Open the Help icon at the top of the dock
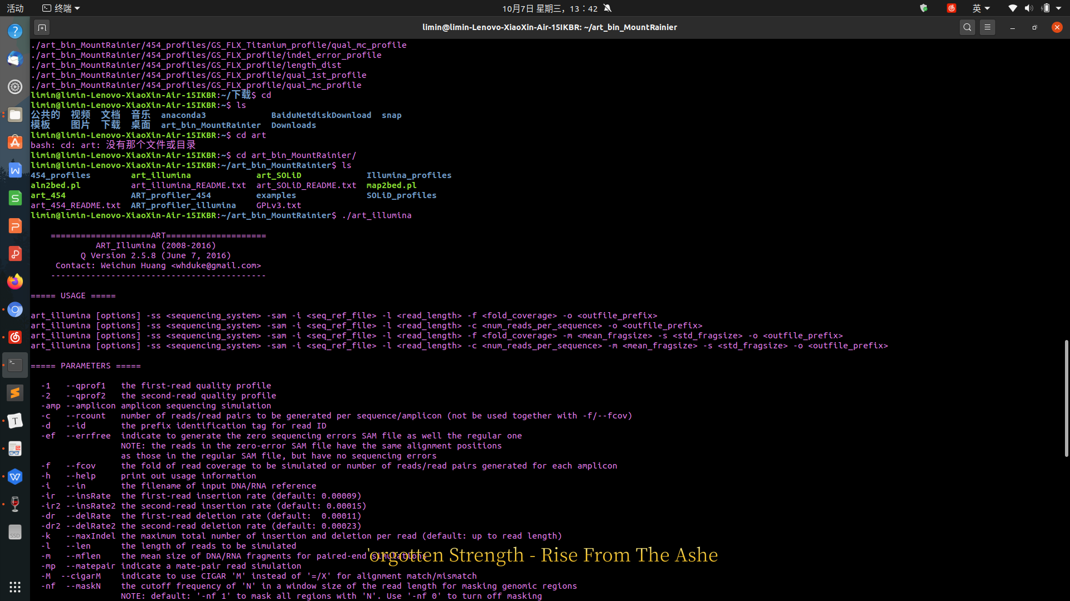 tap(15, 31)
